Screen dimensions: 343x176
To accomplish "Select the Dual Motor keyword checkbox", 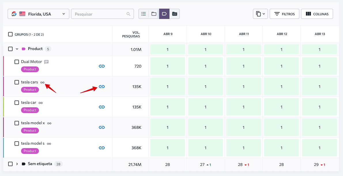I will pyautogui.click(x=17, y=62).
